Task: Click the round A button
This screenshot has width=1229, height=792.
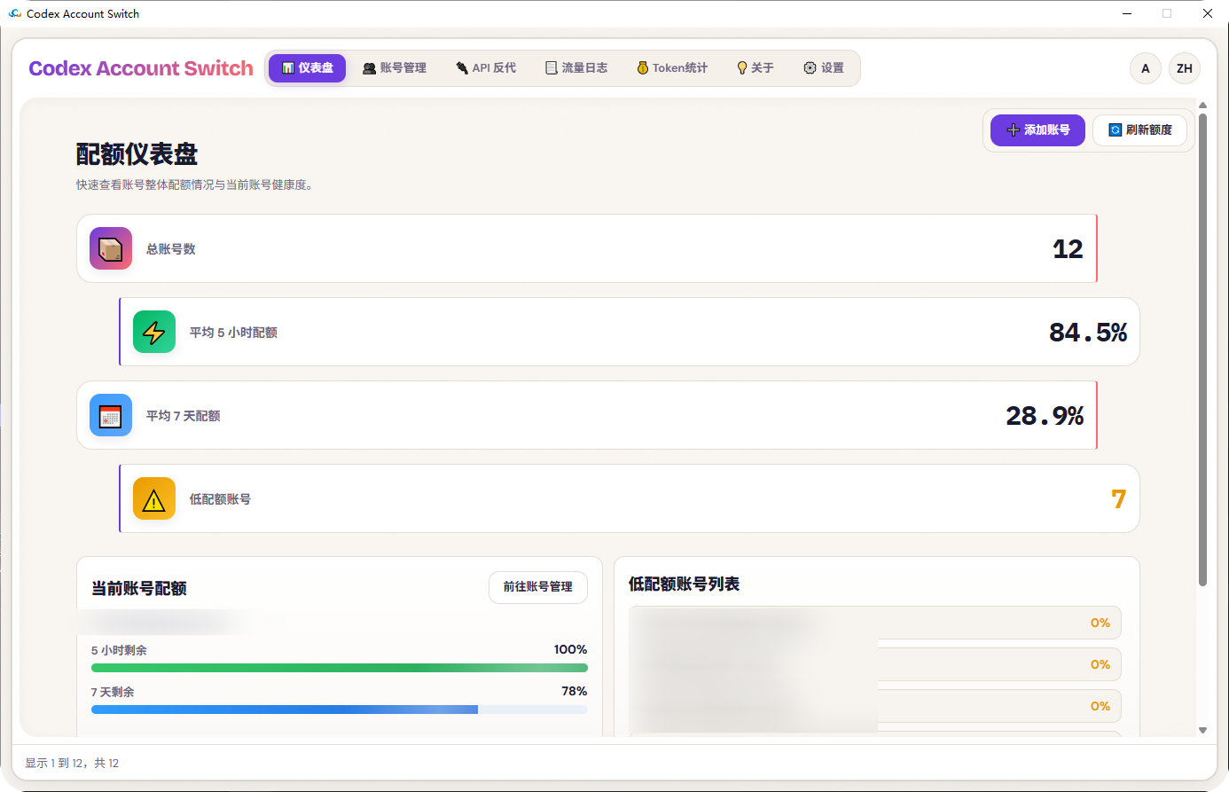Action: click(x=1146, y=68)
